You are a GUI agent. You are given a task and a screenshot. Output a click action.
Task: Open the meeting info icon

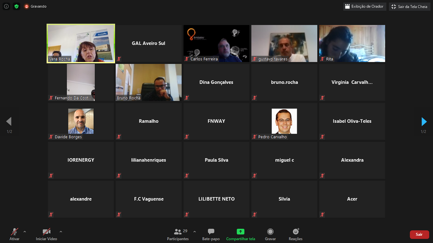click(6, 6)
